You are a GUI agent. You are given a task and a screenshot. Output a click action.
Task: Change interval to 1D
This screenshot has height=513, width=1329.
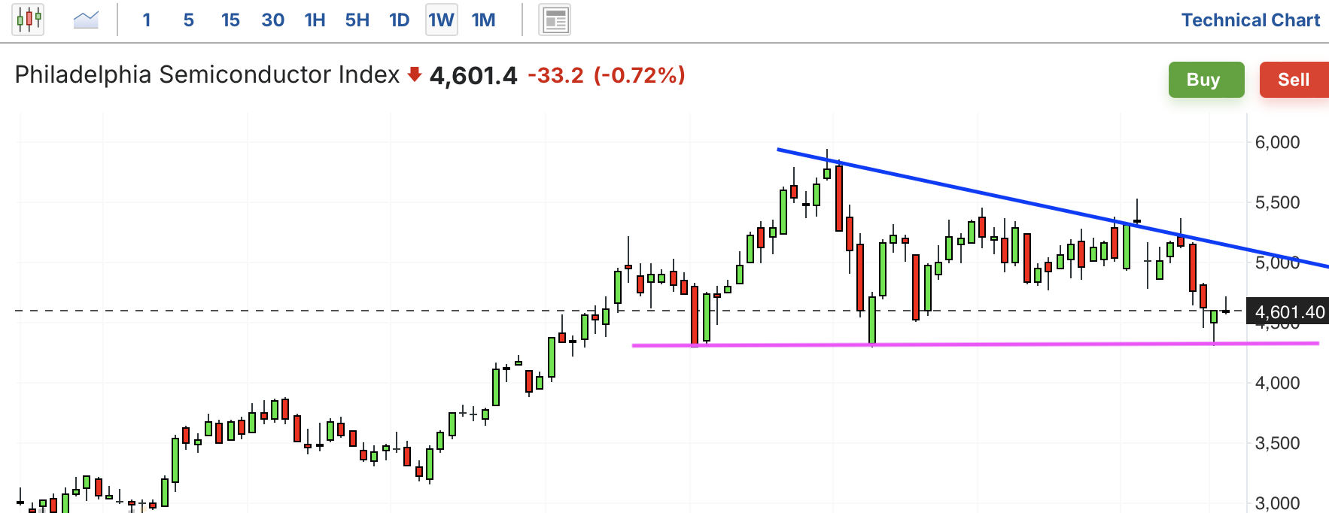point(399,20)
